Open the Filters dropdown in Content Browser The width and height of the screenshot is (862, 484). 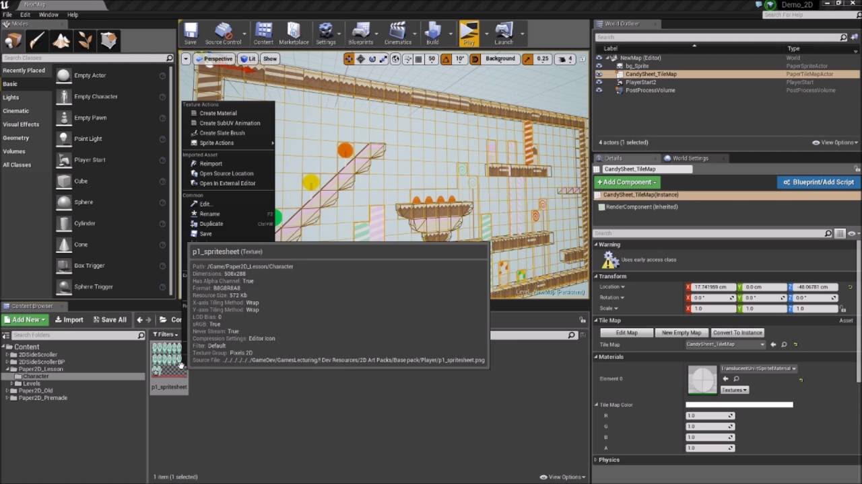click(x=166, y=334)
